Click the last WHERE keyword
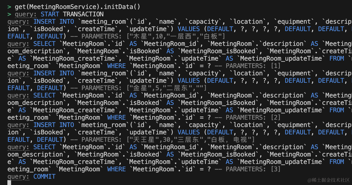 tap(117, 169)
